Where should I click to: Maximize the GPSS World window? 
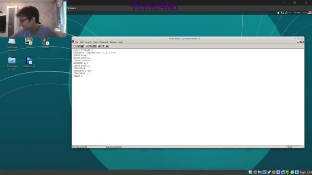click(298, 38)
